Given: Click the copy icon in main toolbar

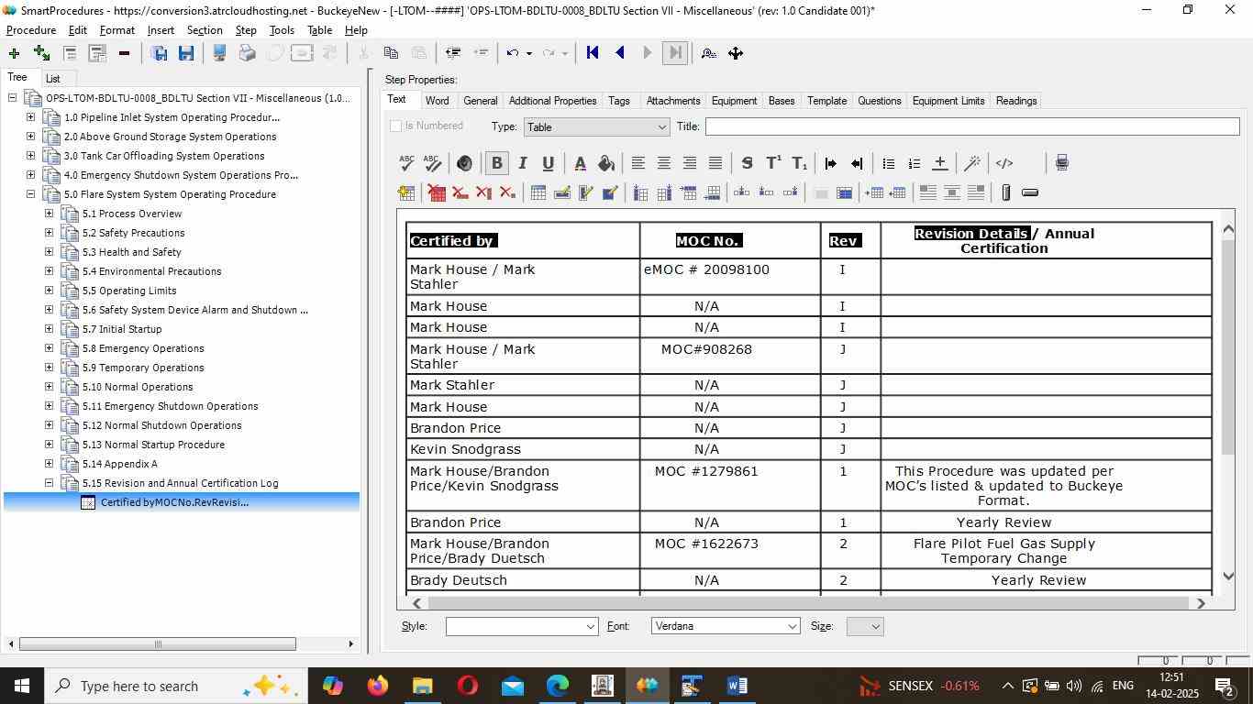Looking at the screenshot, I should click(x=391, y=53).
